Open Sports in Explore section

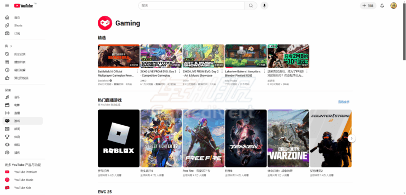coord(23,137)
